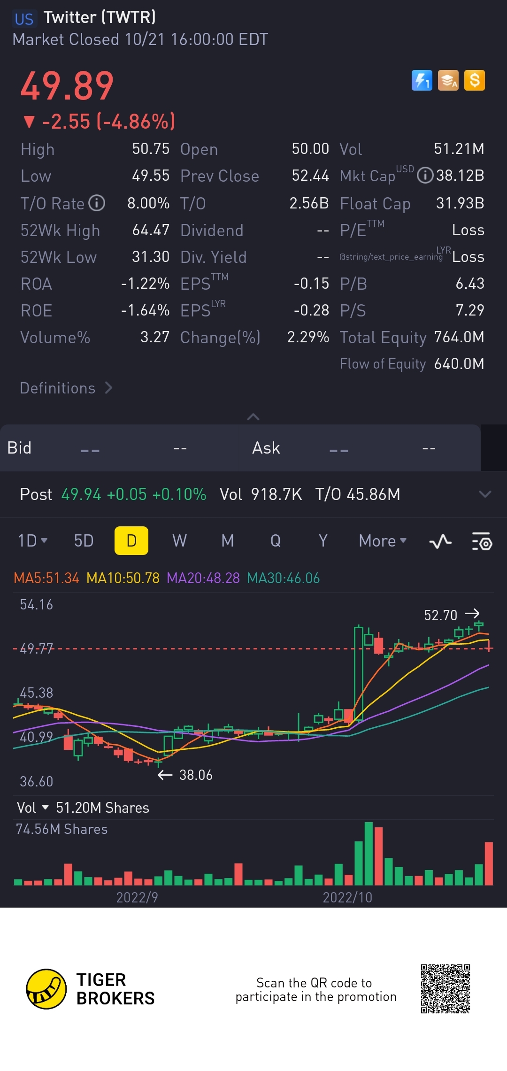Tap the -2.55 (-4.86%) change
The width and height of the screenshot is (507, 1071).
(99, 122)
